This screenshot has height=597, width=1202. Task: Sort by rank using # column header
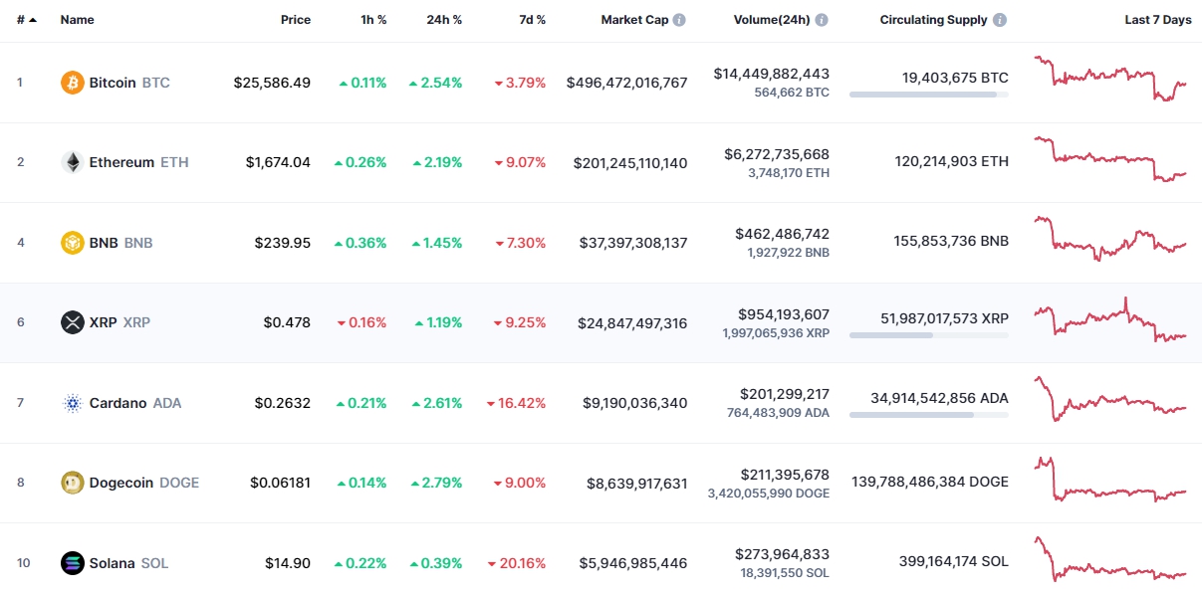21,20
